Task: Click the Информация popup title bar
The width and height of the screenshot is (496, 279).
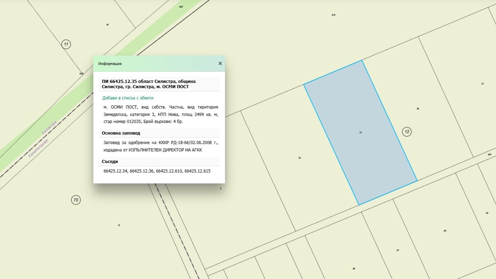Action: tap(155, 64)
